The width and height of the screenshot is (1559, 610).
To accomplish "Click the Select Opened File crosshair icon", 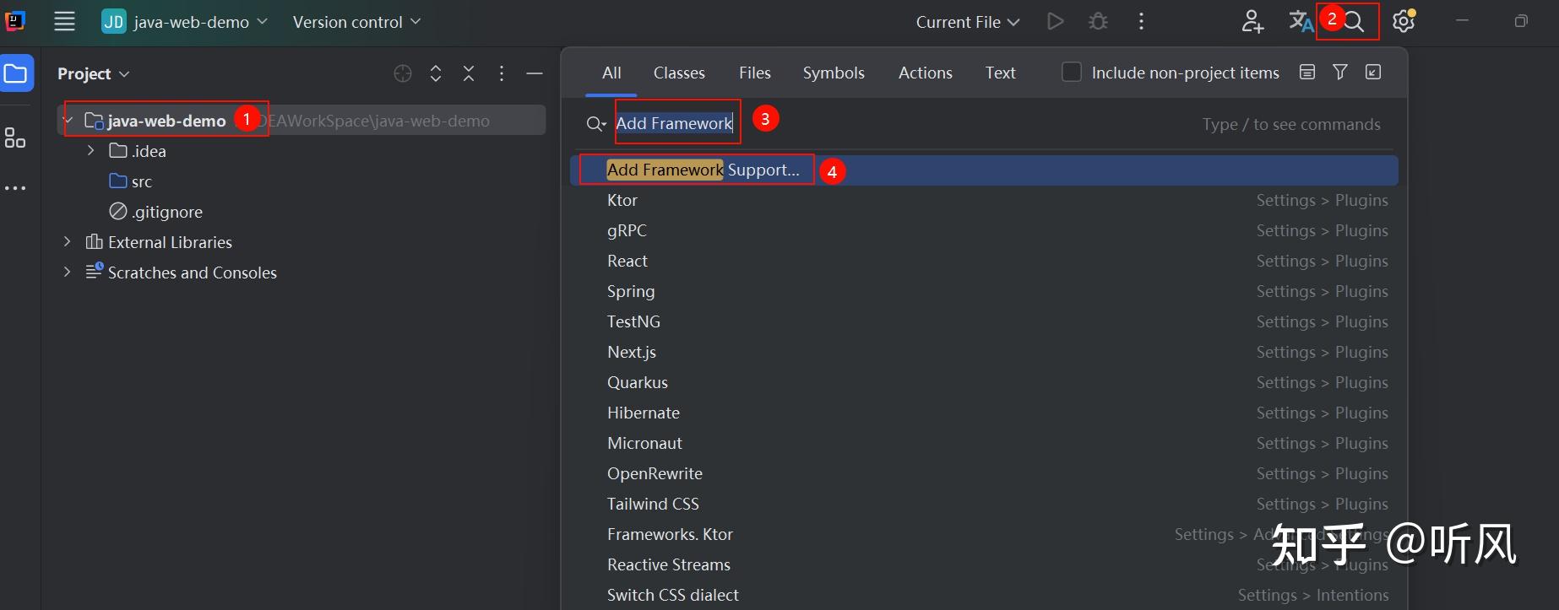I will click(x=403, y=74).
